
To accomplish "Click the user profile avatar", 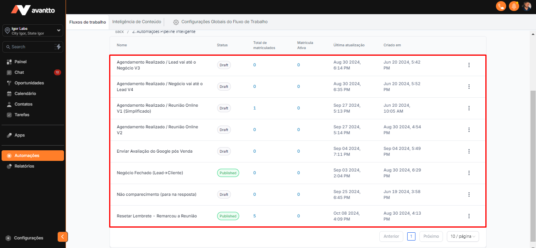I will click(x=527, y=6).
